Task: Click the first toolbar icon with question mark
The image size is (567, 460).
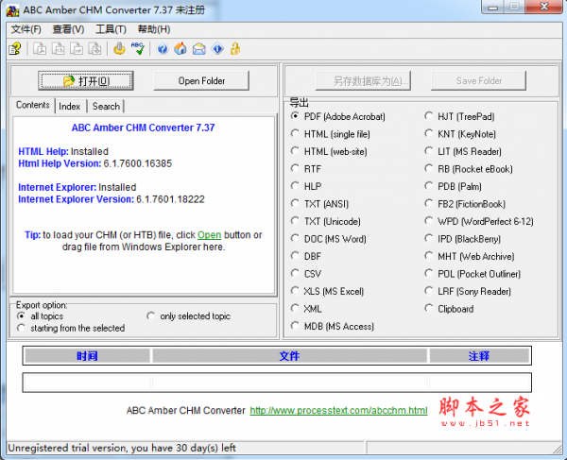Action: coord(15,48)
